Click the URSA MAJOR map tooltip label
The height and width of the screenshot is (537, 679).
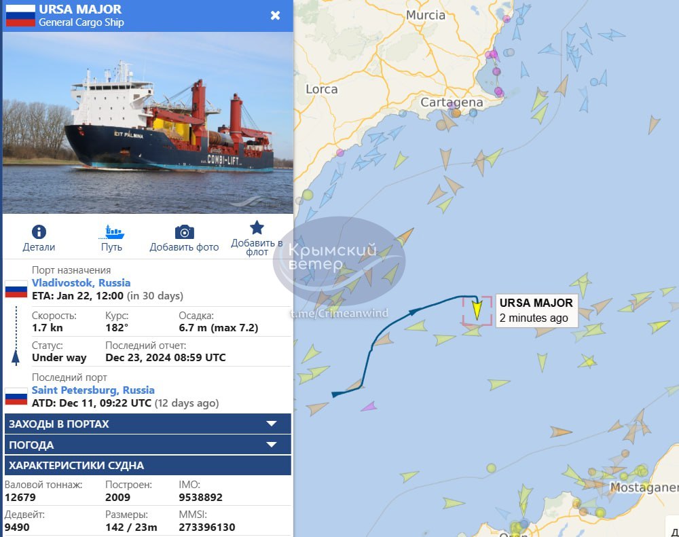point(536,310)
